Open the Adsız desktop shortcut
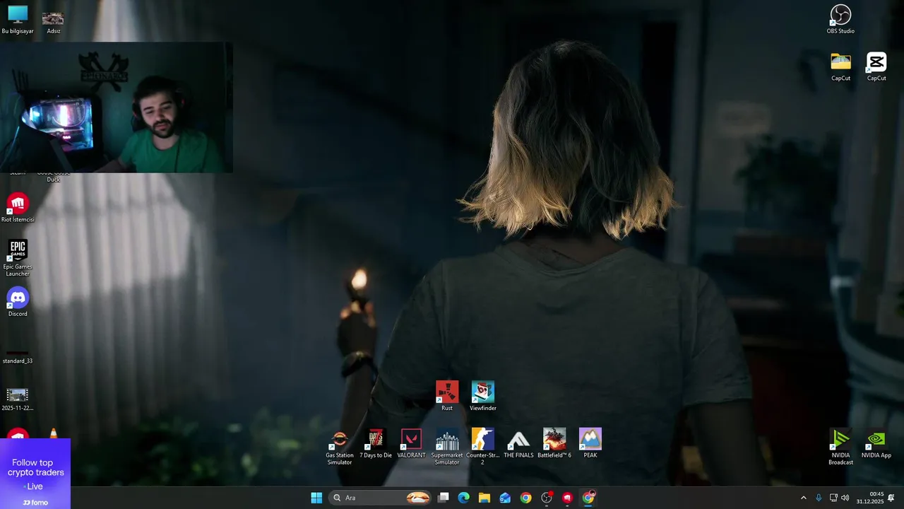The width and height of the screenshot is (904, 509). (54, 22)
